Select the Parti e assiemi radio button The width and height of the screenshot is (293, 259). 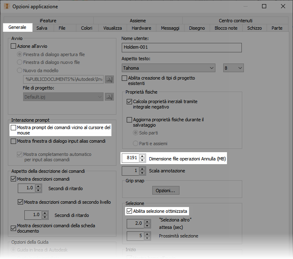(135, 144)
